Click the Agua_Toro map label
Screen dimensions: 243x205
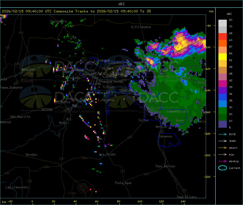point(29,70)
